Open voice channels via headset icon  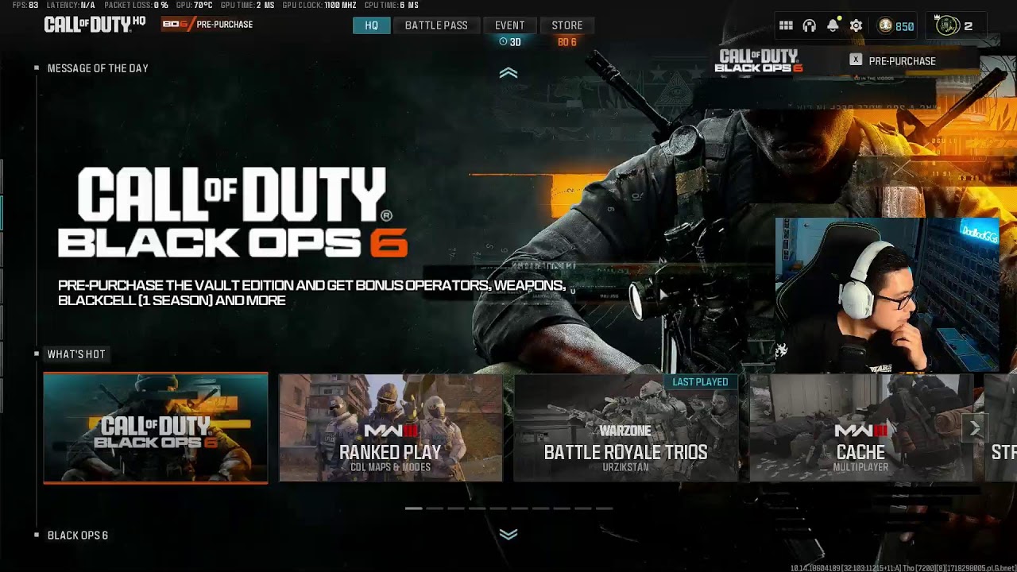tap(809, 25)
